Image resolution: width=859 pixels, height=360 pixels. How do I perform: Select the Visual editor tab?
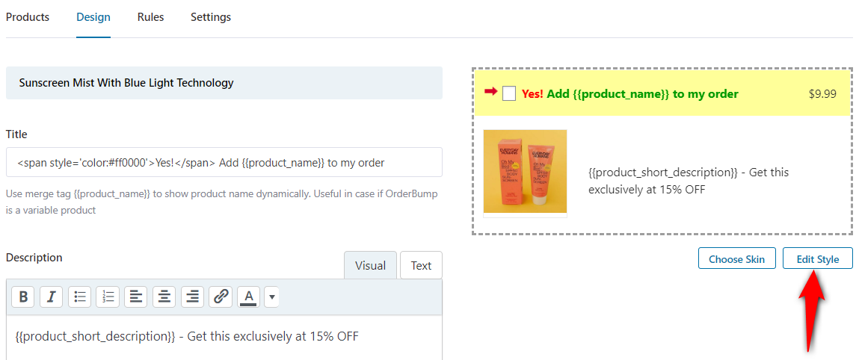pos(370,265)
